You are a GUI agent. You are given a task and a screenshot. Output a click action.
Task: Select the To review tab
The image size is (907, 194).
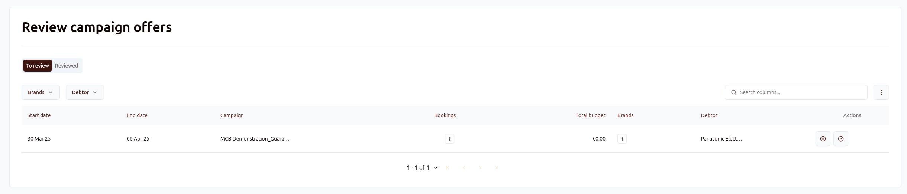[x=38, y=66]
